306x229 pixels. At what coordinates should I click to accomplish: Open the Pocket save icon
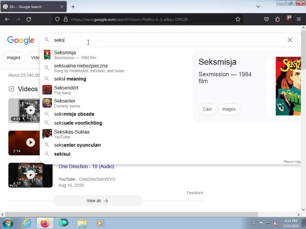click(266, 19)
